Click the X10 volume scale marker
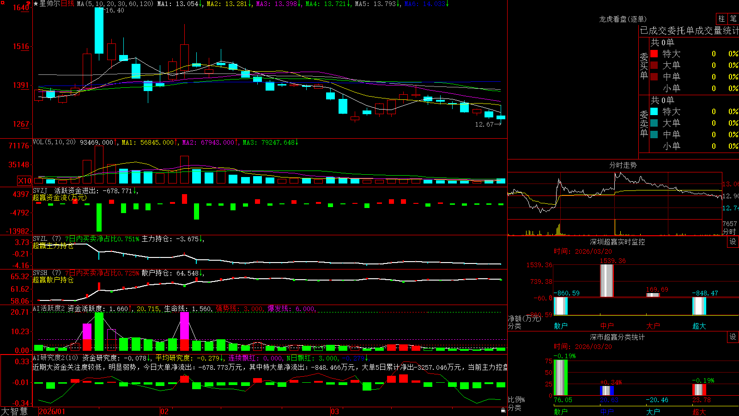739x416 pixels. pyautogui.click(x=25, y=181)
